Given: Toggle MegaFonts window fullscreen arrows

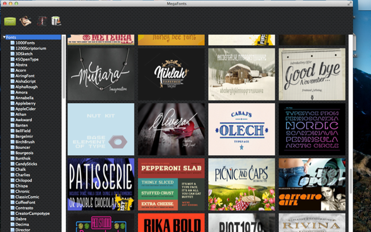Looking at the screenshot, I should [350, 3].
